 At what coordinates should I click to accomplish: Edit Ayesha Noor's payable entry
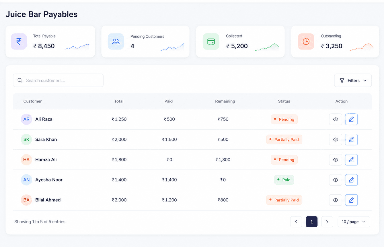pyautogui.click(x=351, y=180)
